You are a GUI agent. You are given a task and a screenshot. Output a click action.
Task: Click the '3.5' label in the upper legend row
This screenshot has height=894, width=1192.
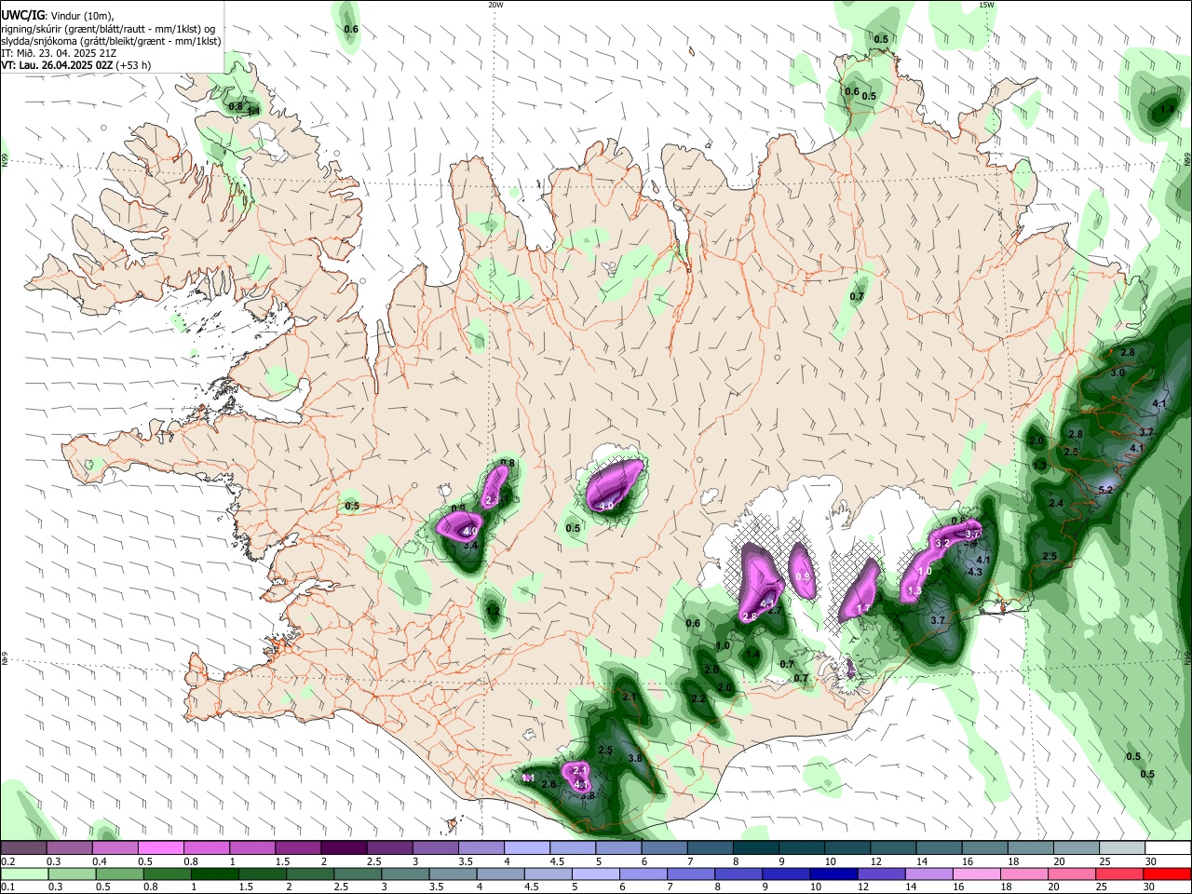465,861
